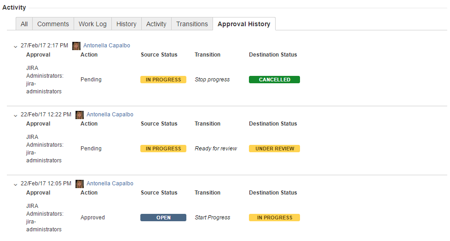The width and height of the screenshot is (450, 241).
Task: Click the green CANCELLED status badge
Action: pos(274,80)
